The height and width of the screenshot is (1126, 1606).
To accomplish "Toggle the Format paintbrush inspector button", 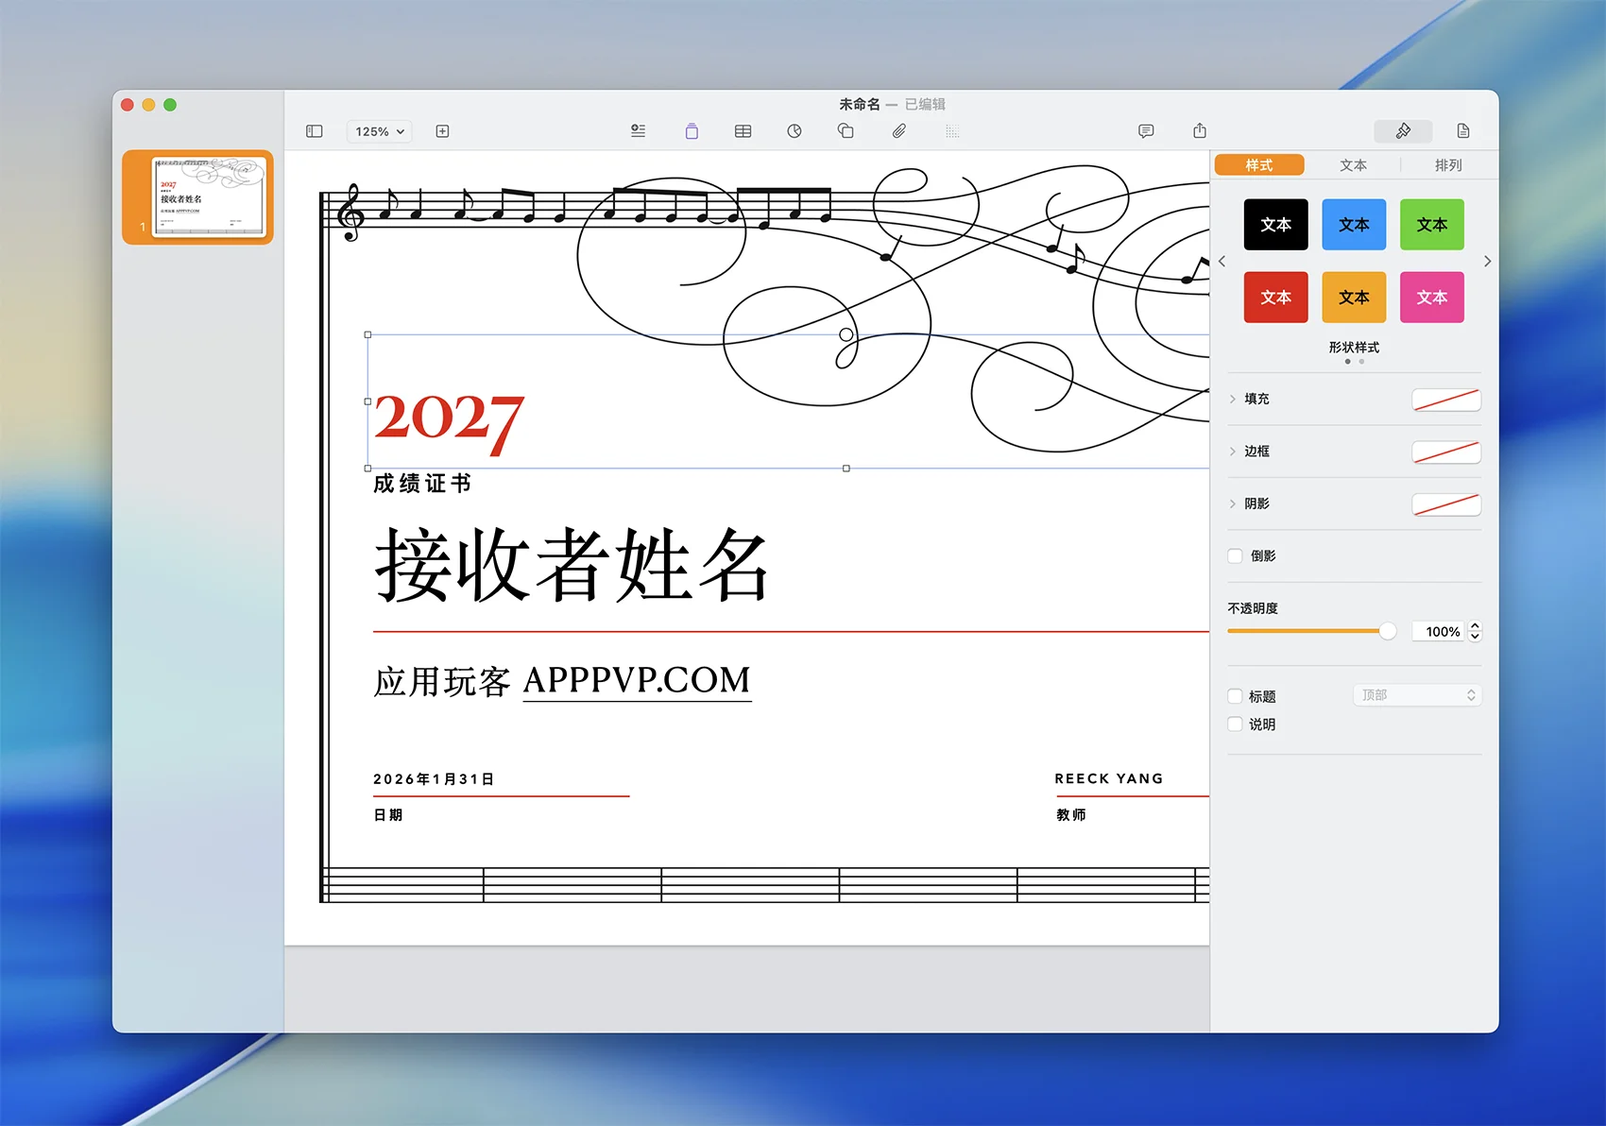I will [x=1403, y=131].
